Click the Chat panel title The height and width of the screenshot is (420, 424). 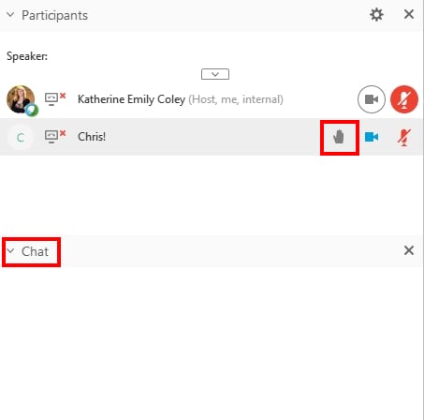tap(35, 251)
